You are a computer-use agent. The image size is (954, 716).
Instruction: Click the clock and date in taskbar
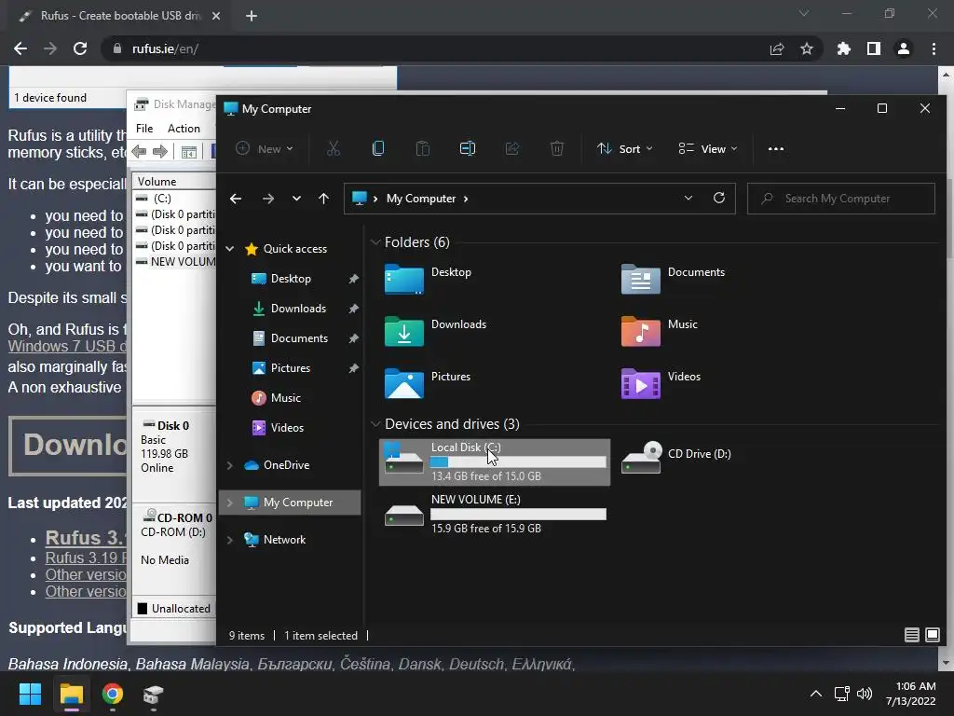tap(911, 694)
